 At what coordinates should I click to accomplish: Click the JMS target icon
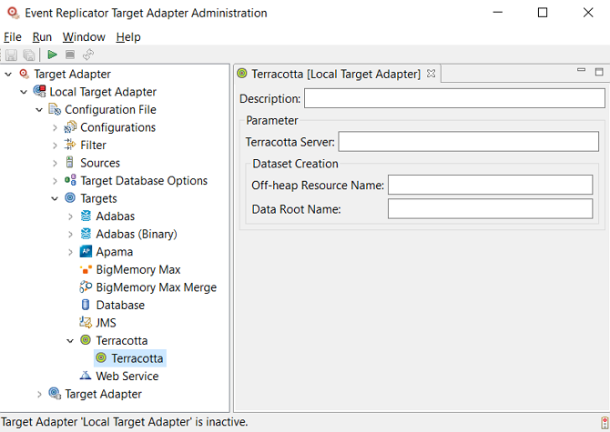pyautogui.click(x=86, y=323)
